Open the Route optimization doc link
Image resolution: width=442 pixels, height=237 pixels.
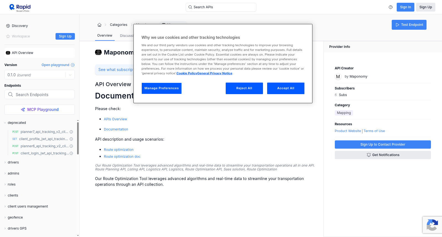point(122,157)
